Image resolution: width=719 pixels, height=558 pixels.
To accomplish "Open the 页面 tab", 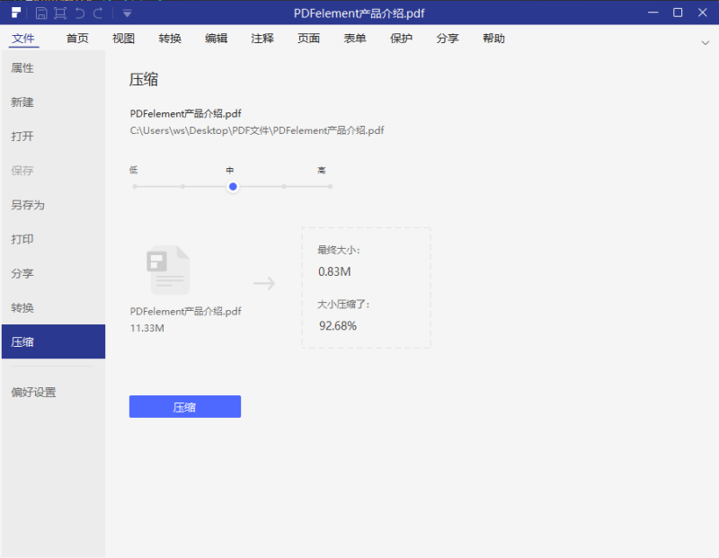I will pos(308,38).
